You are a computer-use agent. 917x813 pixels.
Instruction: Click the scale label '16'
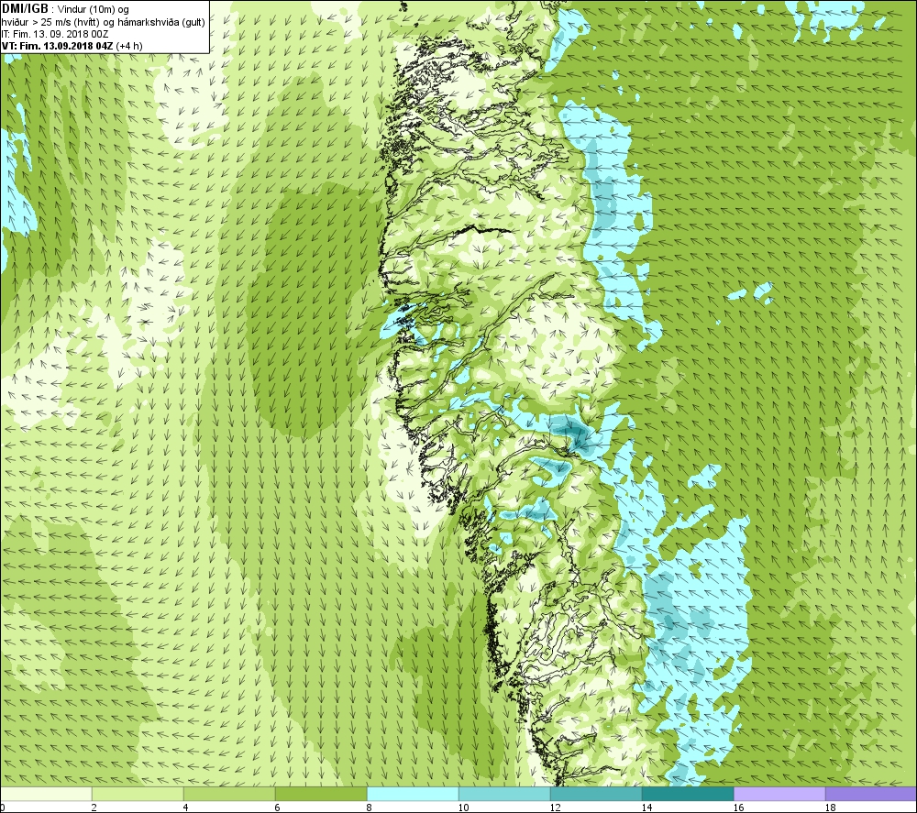(738, 808)
